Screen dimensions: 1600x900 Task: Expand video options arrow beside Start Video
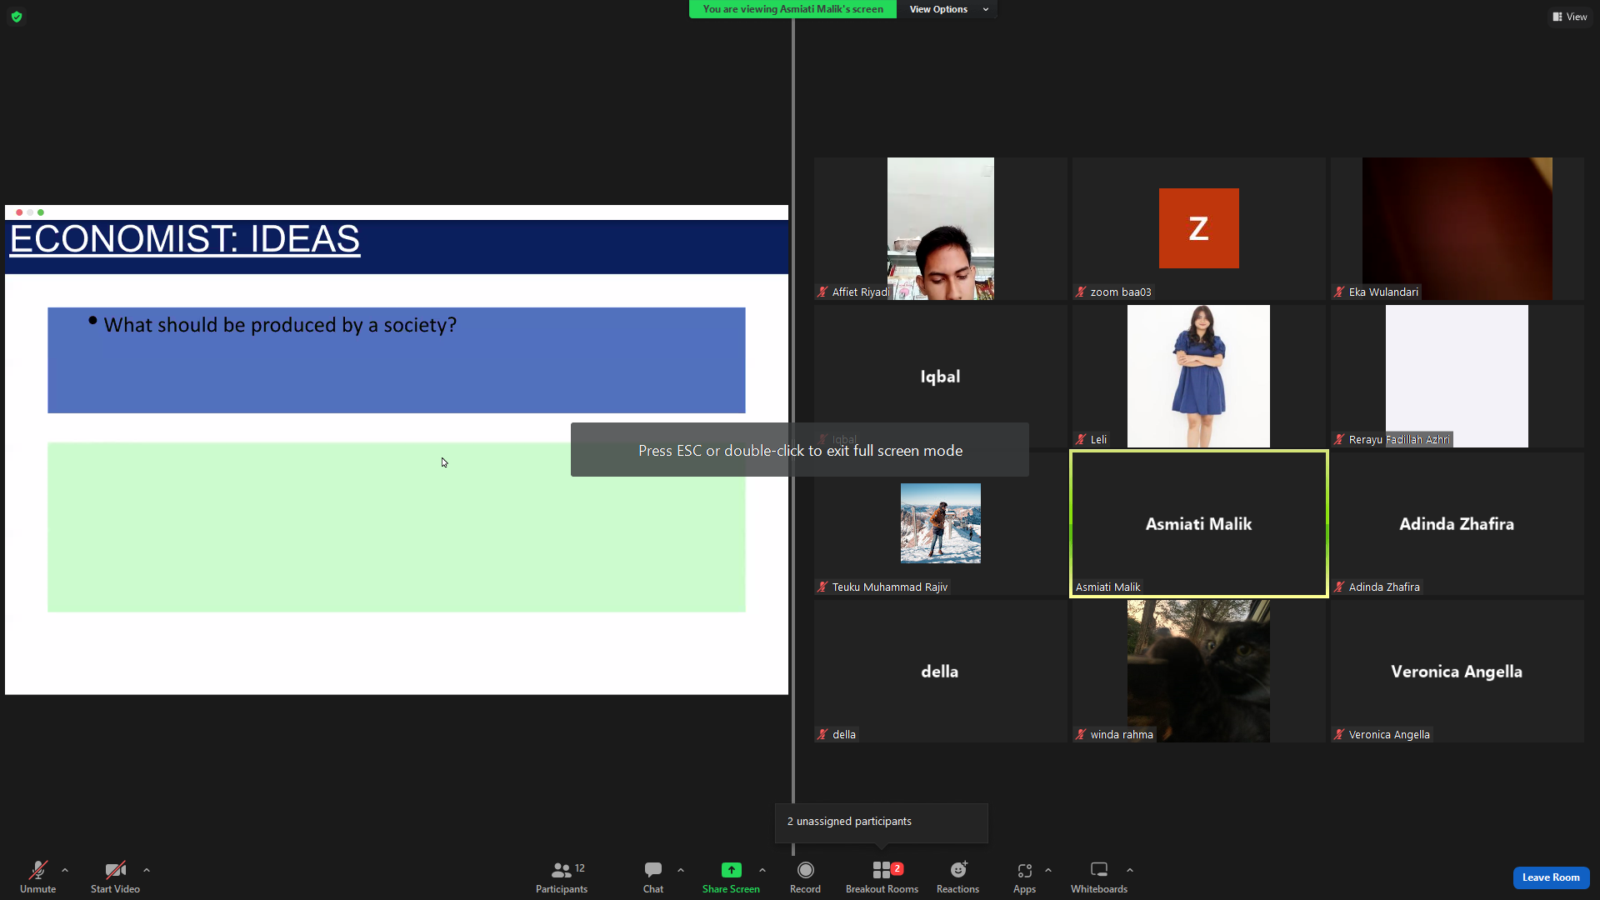(147, 870)
